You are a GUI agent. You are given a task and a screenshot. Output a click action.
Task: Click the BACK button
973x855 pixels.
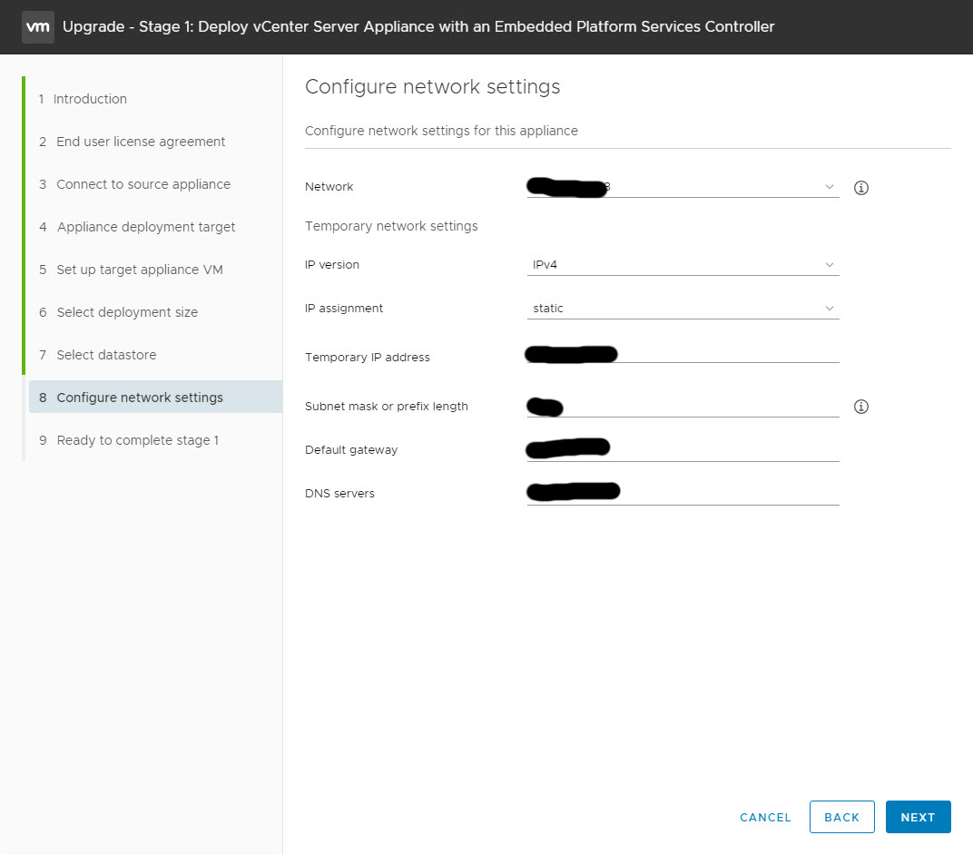click(x=841, y=817)
